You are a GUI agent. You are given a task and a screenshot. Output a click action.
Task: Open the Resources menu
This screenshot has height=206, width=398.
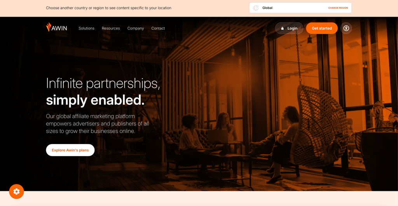(x=111, y=28)
